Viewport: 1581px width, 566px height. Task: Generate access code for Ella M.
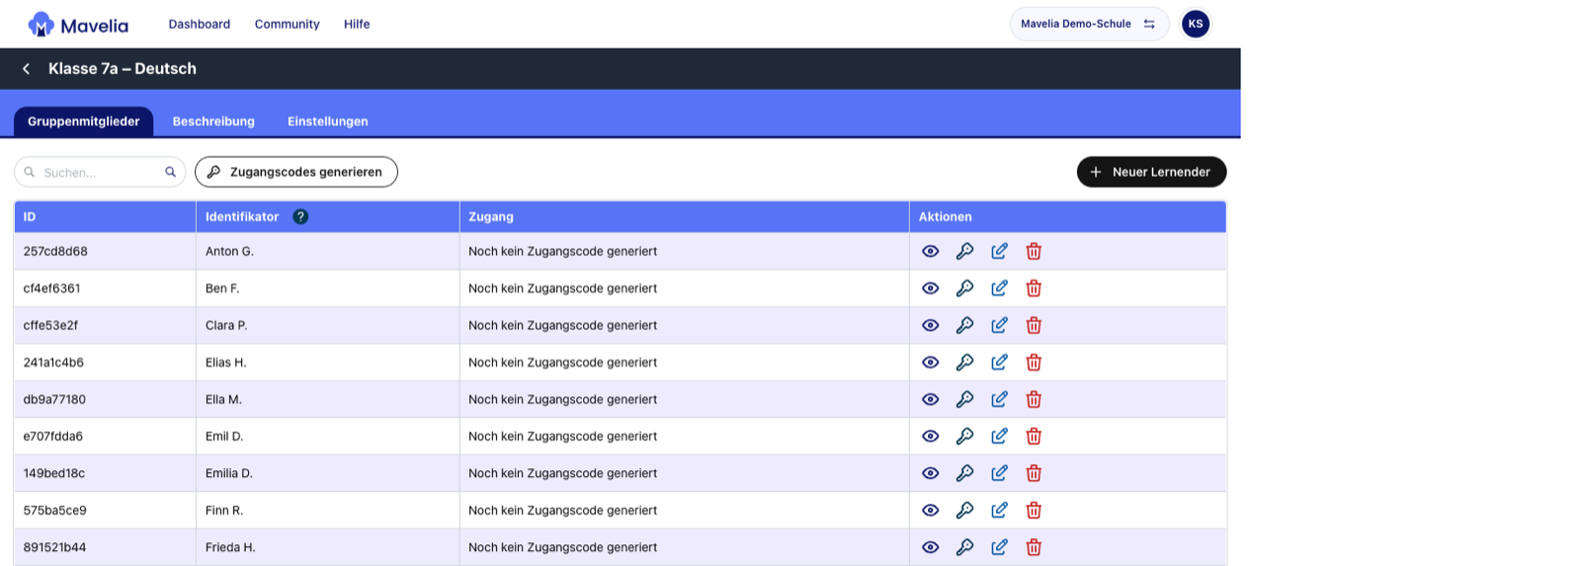(x=965, y=399)
